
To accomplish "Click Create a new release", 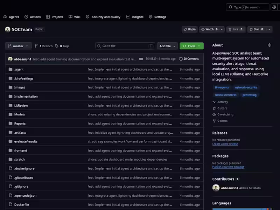I will 225,144.
